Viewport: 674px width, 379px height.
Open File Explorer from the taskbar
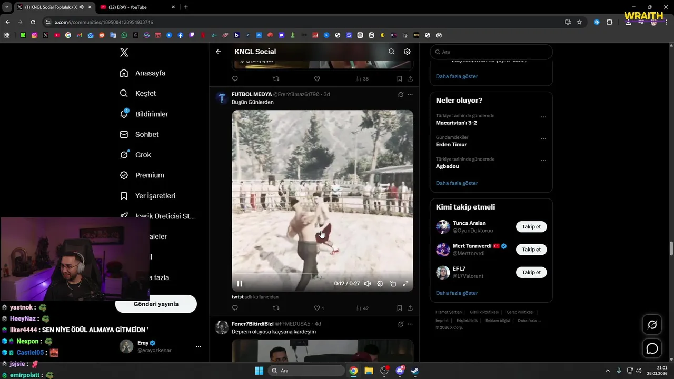[x=369, y=371]
